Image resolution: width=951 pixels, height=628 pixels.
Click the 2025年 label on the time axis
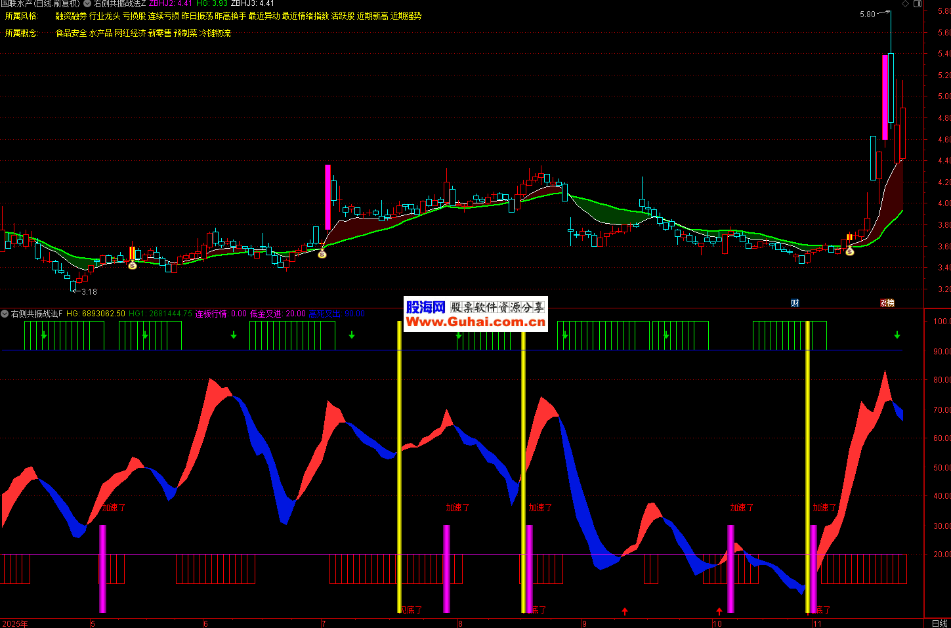(x=16, y=623)
